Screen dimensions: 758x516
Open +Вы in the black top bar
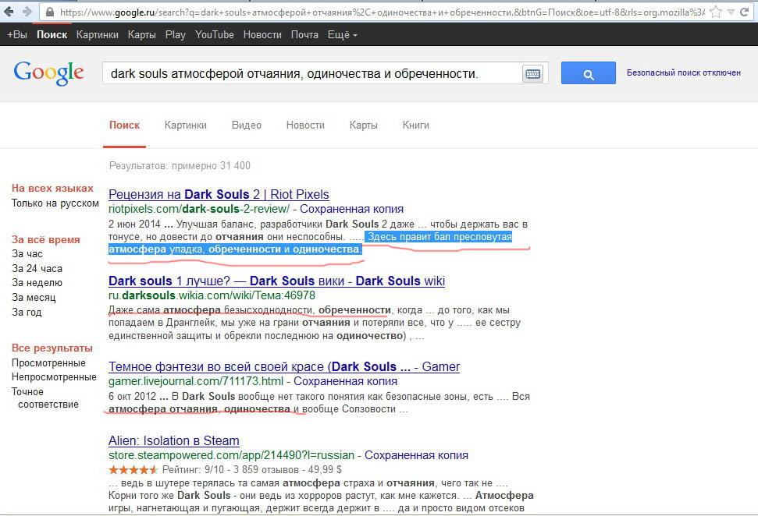[17, 35]
